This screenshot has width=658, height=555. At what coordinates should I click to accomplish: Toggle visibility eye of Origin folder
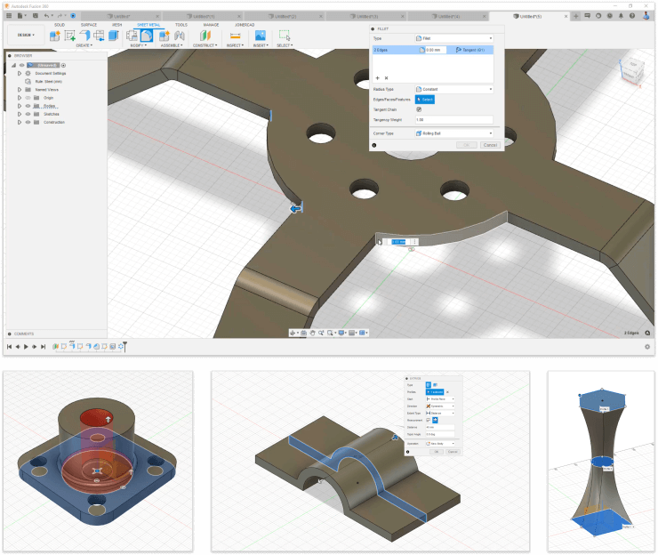pos(28,98)
